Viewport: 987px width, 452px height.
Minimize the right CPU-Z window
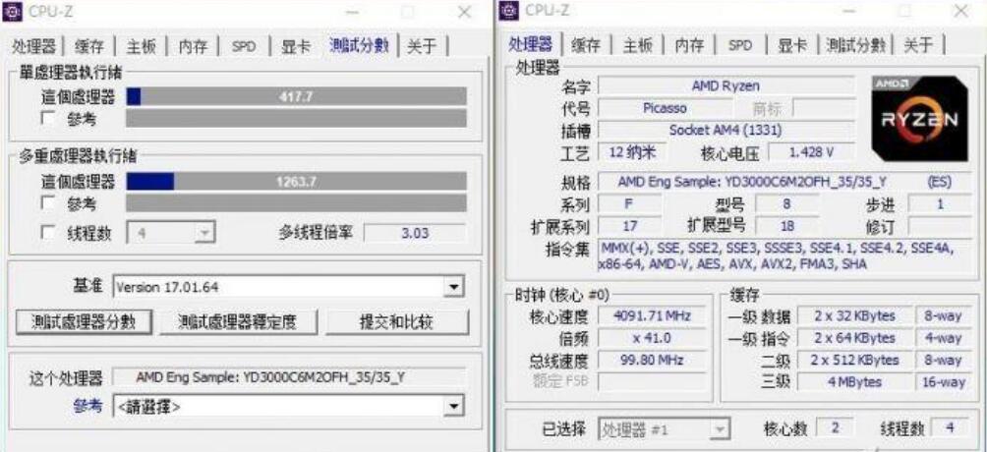pos(848,11)
